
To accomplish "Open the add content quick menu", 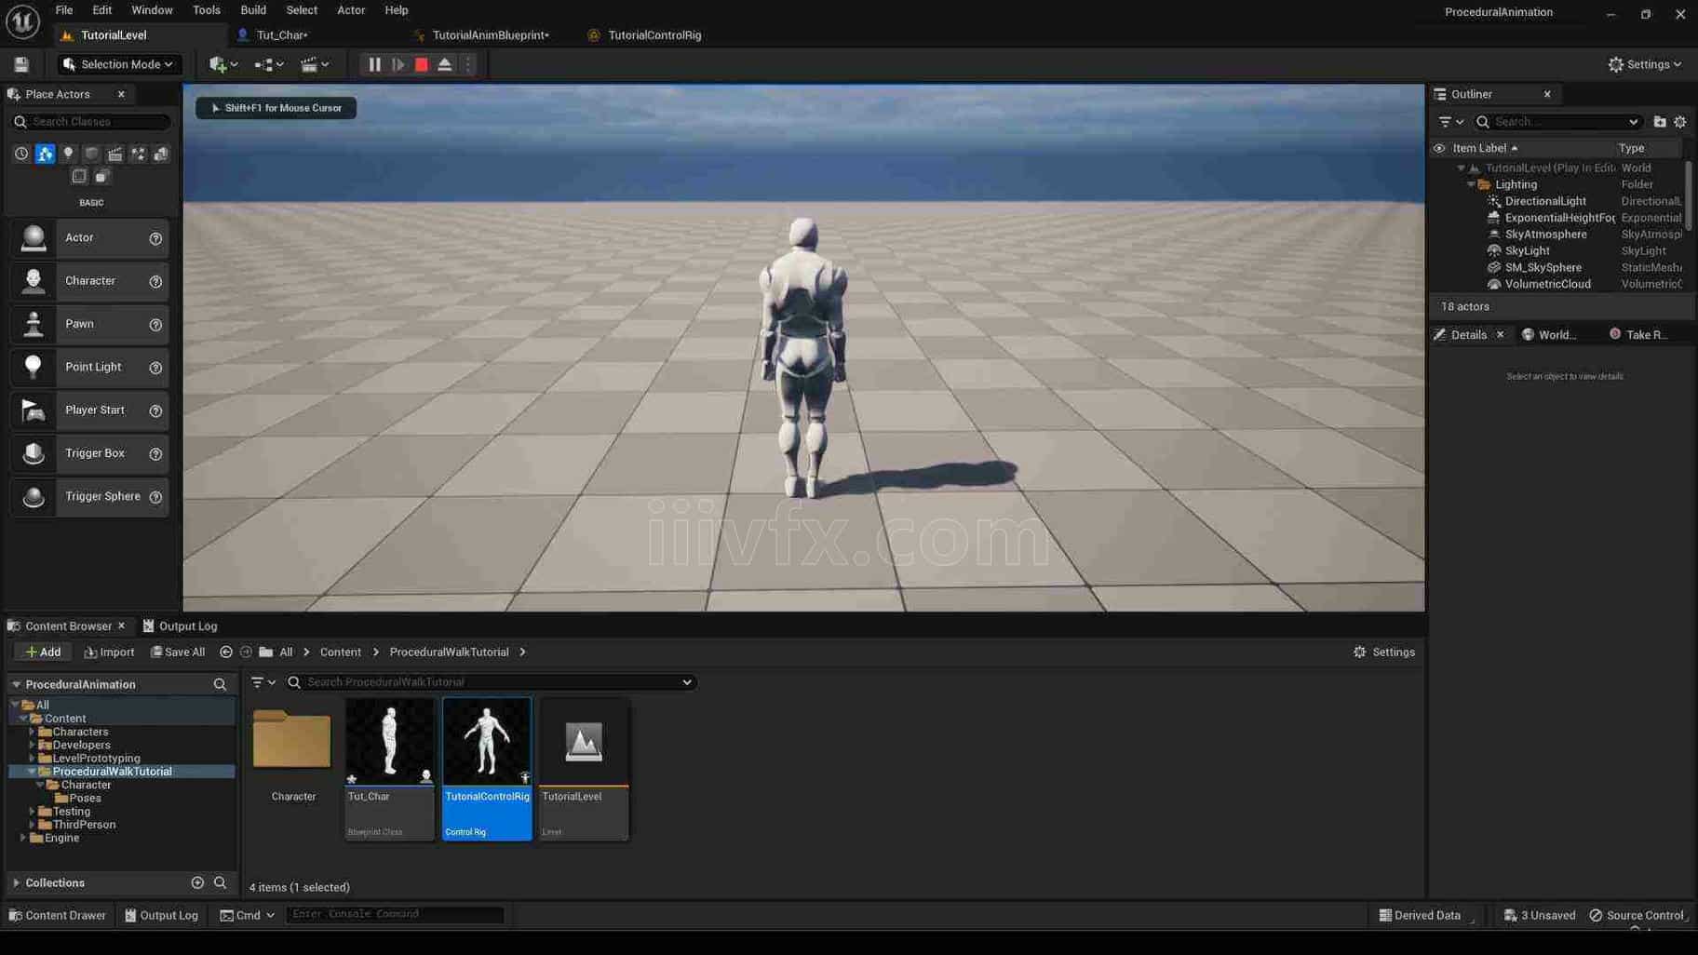I will [x=223, y=64].
